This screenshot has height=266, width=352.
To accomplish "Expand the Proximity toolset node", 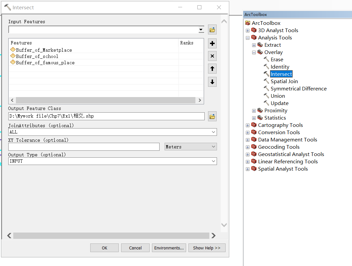I will [x=254, y=111].
